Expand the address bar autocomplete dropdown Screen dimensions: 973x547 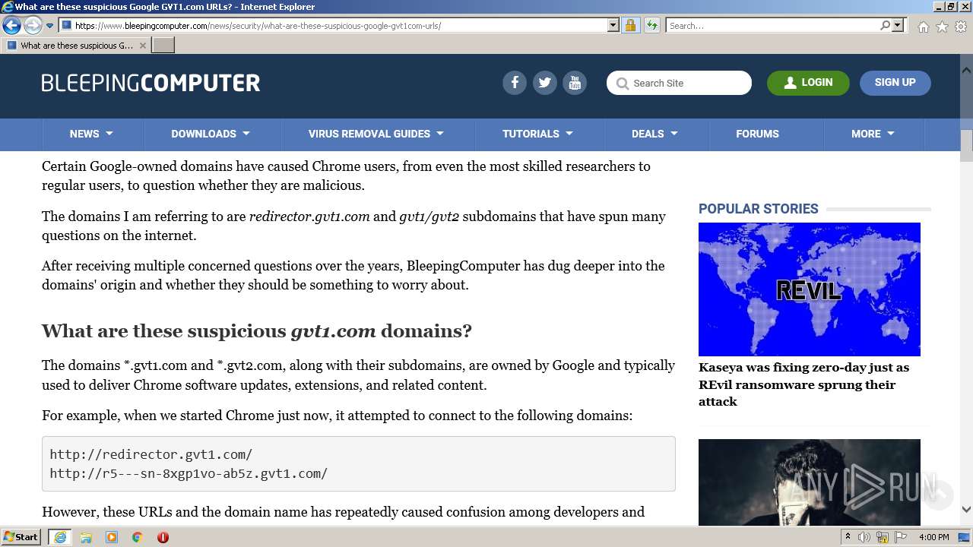coord(613,25)
